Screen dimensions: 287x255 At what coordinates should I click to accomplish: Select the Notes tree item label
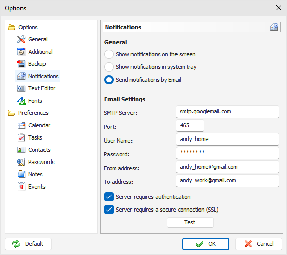35,174
